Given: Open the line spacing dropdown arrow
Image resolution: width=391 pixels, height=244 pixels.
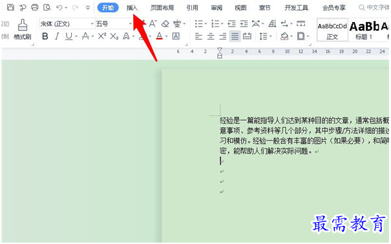Looking at the screenshot, I should pos(271,37).
